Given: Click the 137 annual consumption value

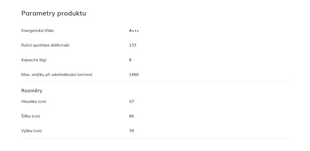Looking at the screenshot, I should coord(133,45).
